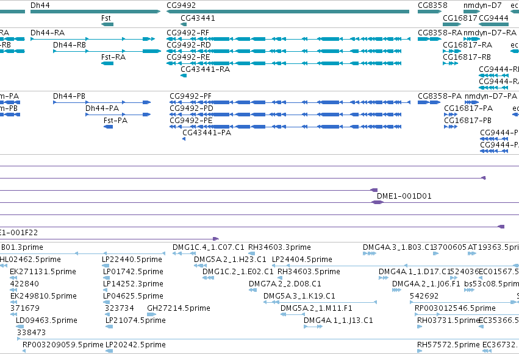The image size is (519, 354).
Task: Select the CG8358-PA protein label
Action: (x=440, y=96)
